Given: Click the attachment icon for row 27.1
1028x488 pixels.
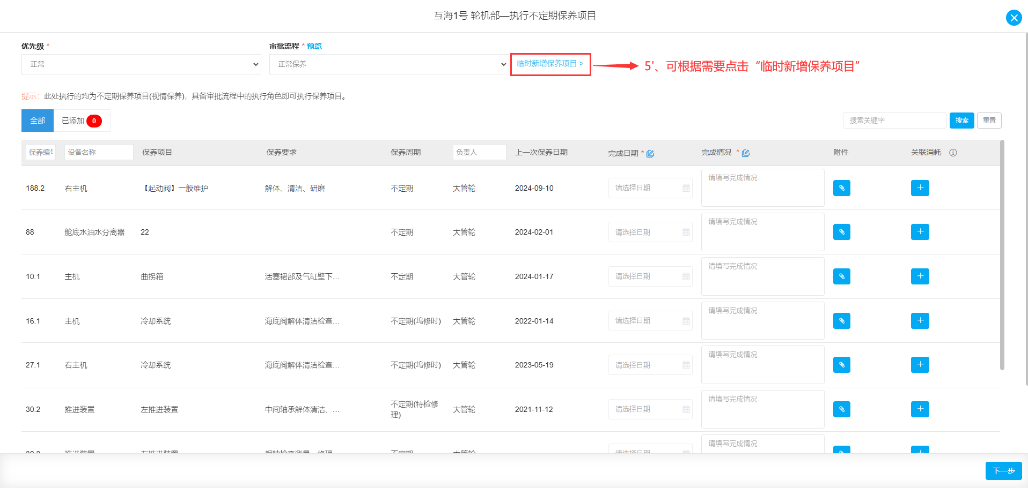Looking at the screenshot, I should tap(842, 365).
